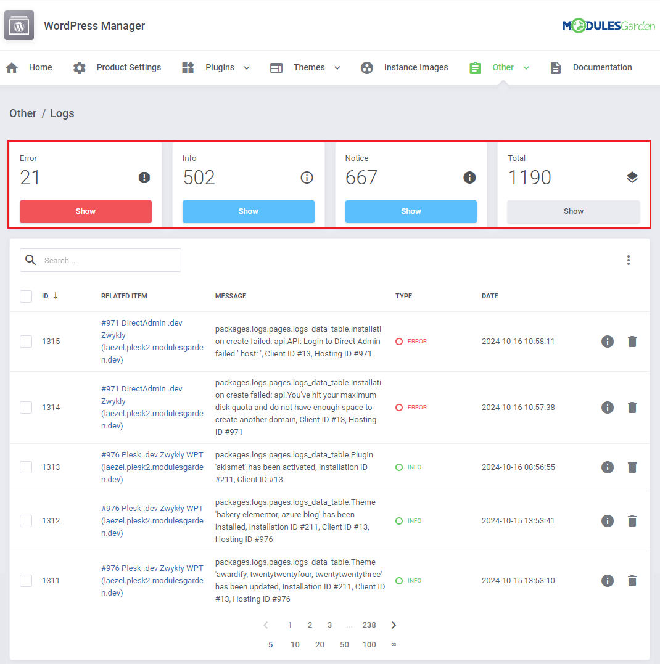Click the Documentation file icon
The image size is (660, 664).
click(555, 67)
